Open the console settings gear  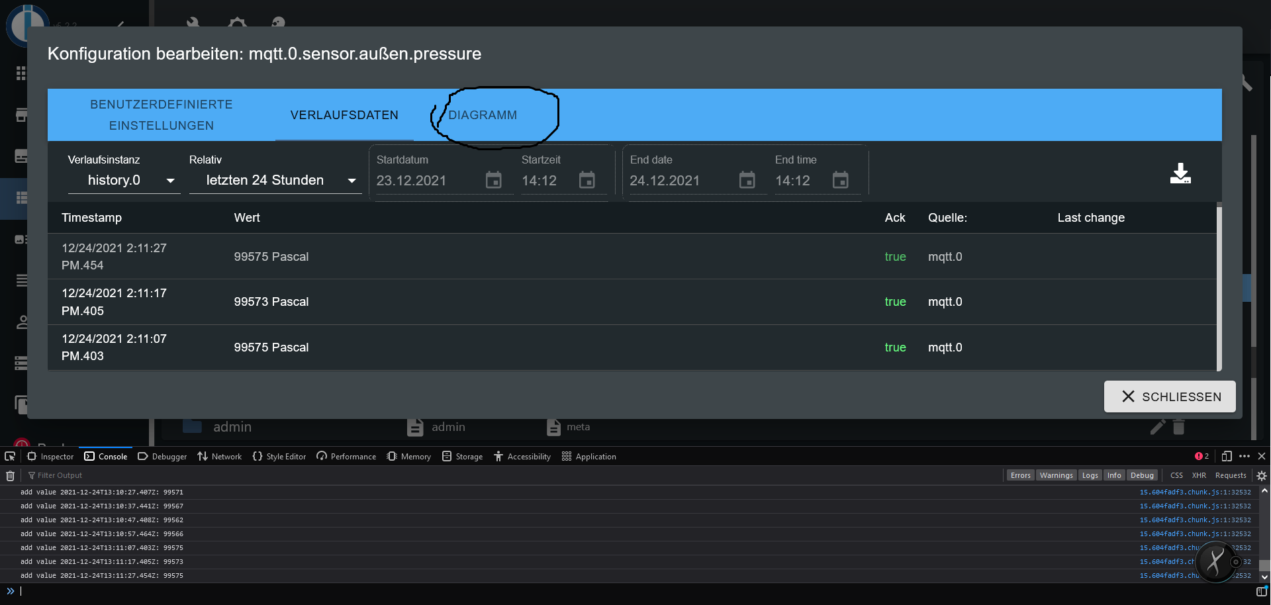click(x=1262, y=475)
